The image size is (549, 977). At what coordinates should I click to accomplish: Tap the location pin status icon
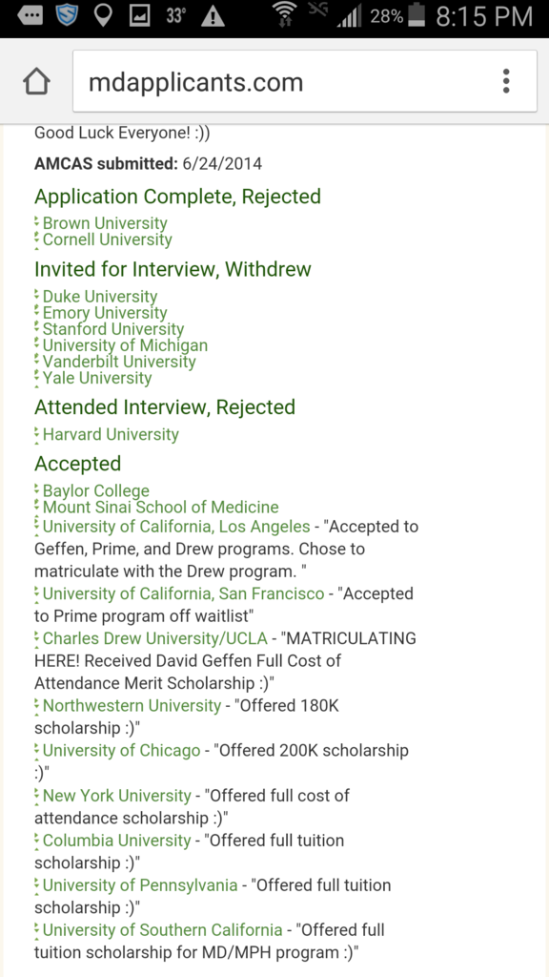click(103, 17)
